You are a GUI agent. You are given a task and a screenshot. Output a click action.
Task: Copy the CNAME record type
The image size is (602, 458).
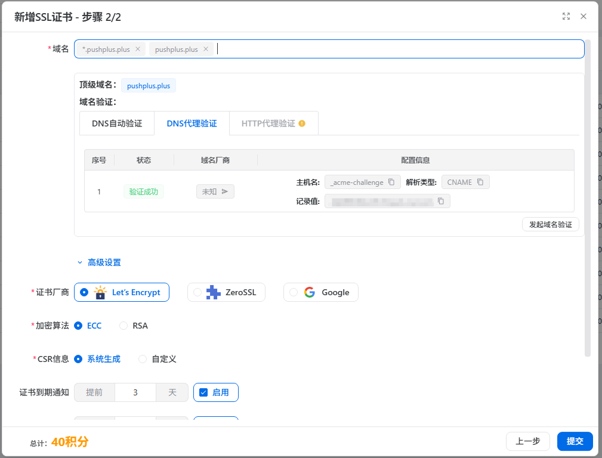(x=480, y=182)
